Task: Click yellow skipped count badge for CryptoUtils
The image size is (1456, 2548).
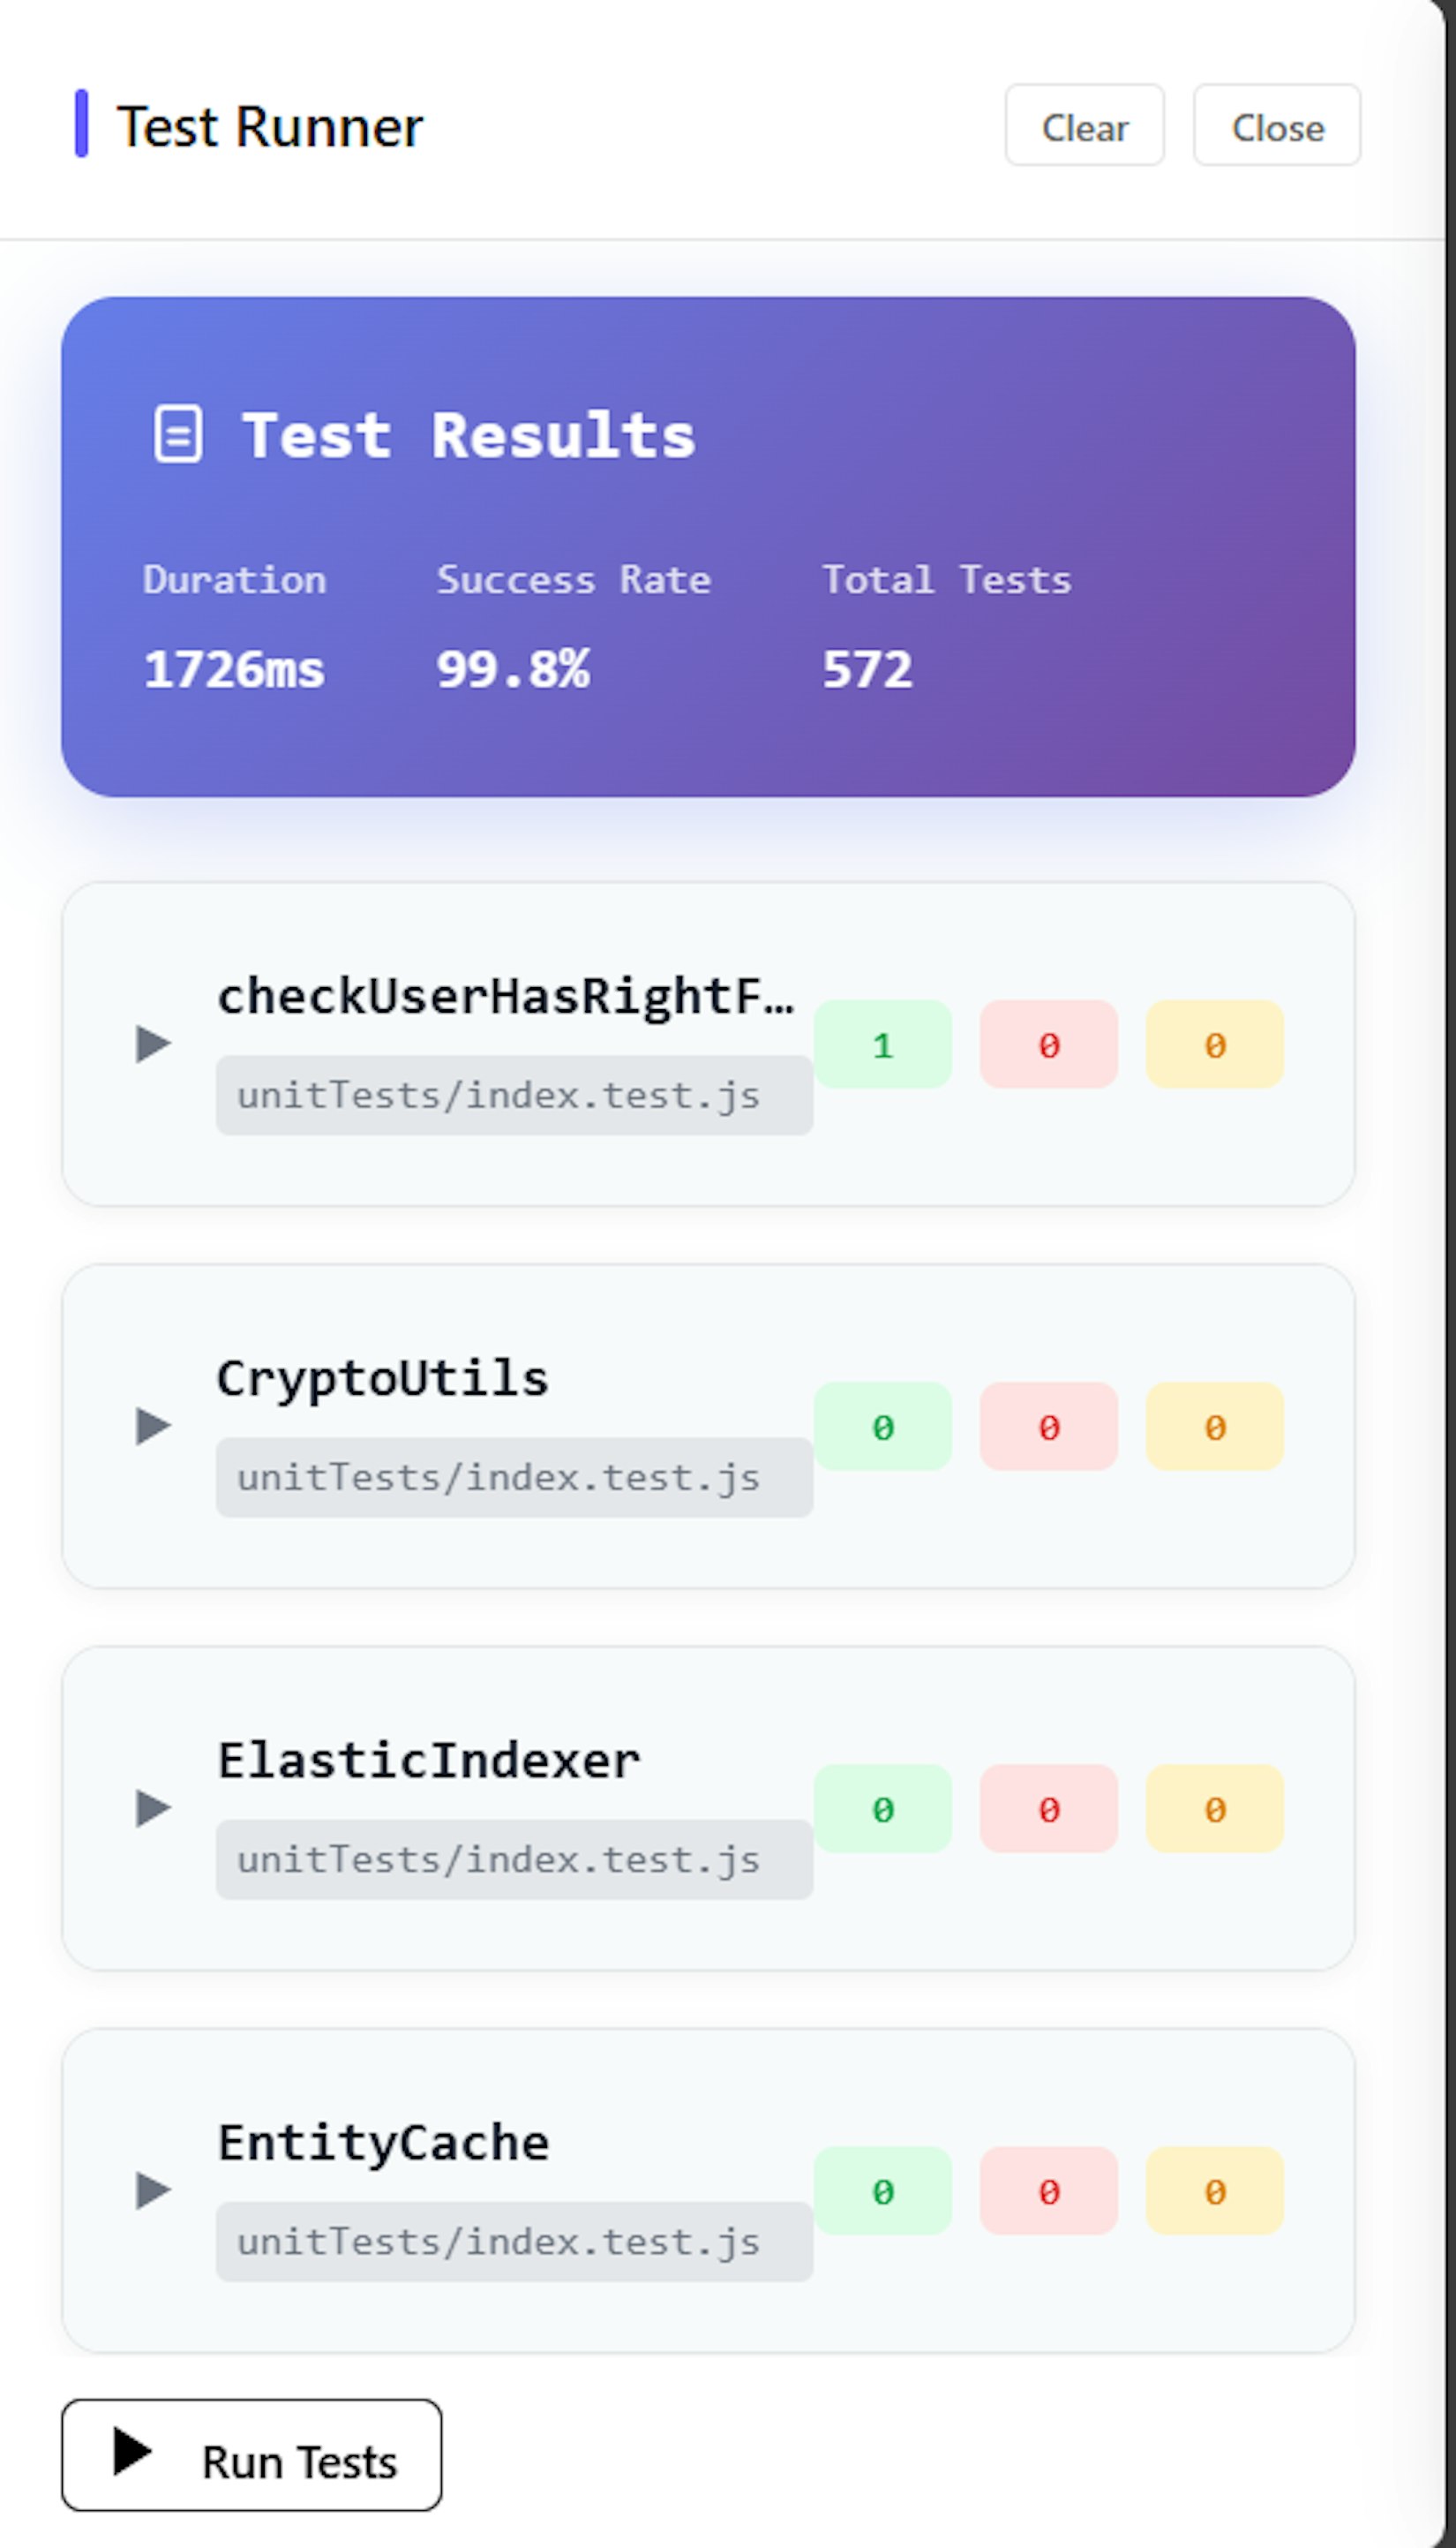Action: click(x=1214, y=1427)
